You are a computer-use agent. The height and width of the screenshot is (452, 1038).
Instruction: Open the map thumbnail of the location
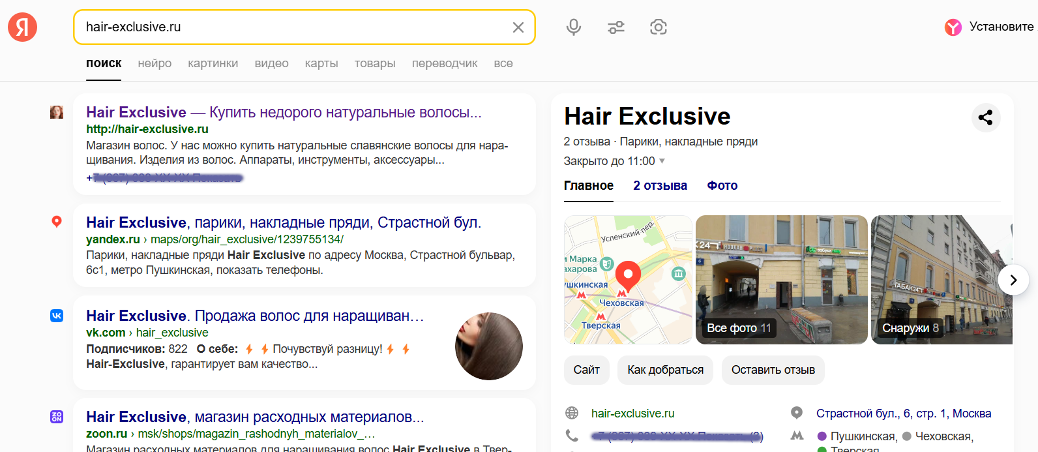click(628, 280)
